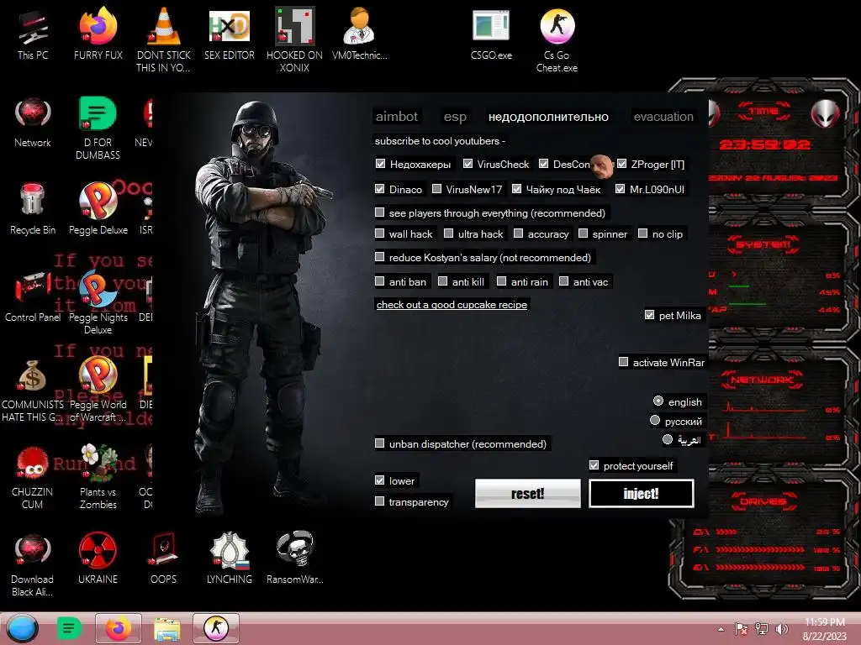Open the RansomWar skull icon

(294, 558)
